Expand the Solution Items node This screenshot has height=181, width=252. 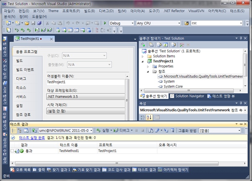[143, 56]
